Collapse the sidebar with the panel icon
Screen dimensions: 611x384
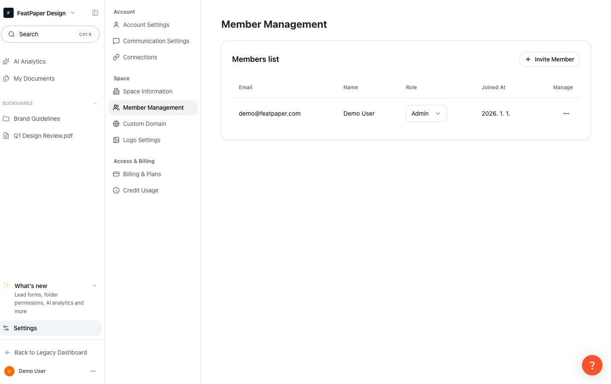[95, 13]
